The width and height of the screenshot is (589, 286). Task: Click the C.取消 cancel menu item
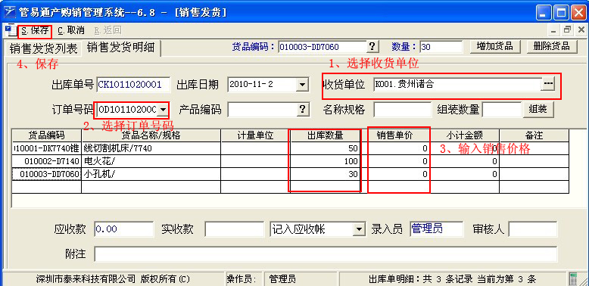70,31
